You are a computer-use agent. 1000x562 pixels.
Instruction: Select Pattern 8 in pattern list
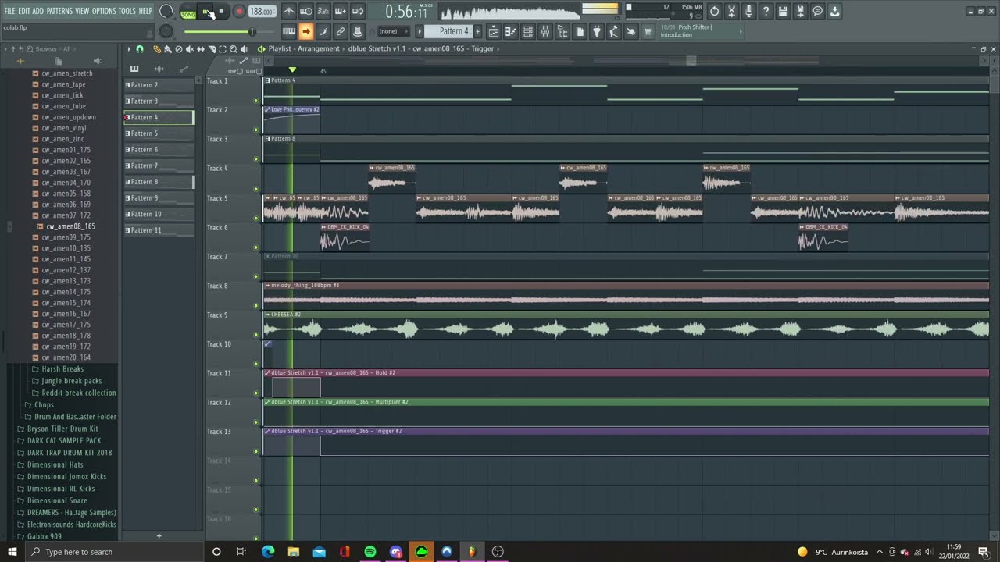click(159, 182)
